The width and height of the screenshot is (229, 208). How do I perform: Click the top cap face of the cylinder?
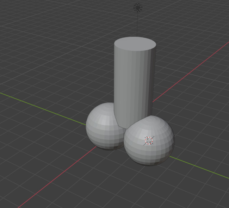(135, 44)
